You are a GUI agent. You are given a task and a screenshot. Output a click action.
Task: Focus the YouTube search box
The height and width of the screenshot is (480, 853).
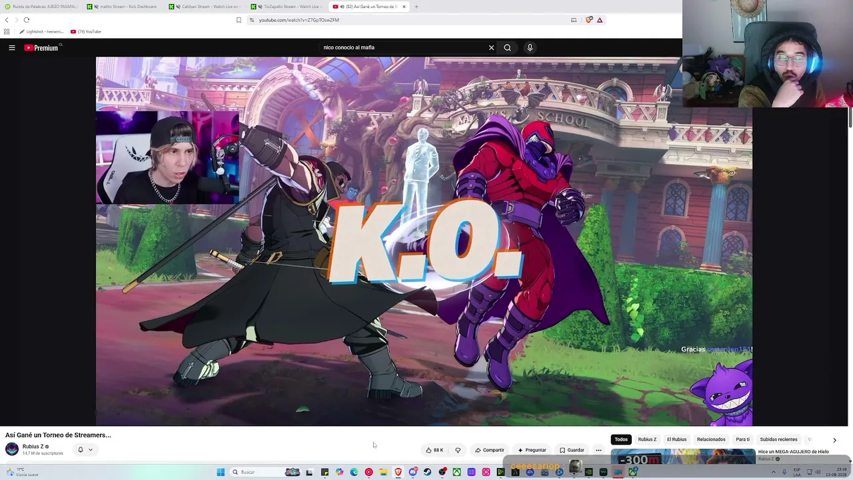[403, 47]
